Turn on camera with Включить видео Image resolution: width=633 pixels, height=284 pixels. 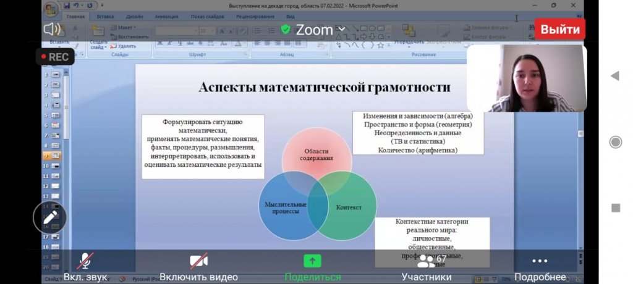[198, 267]
